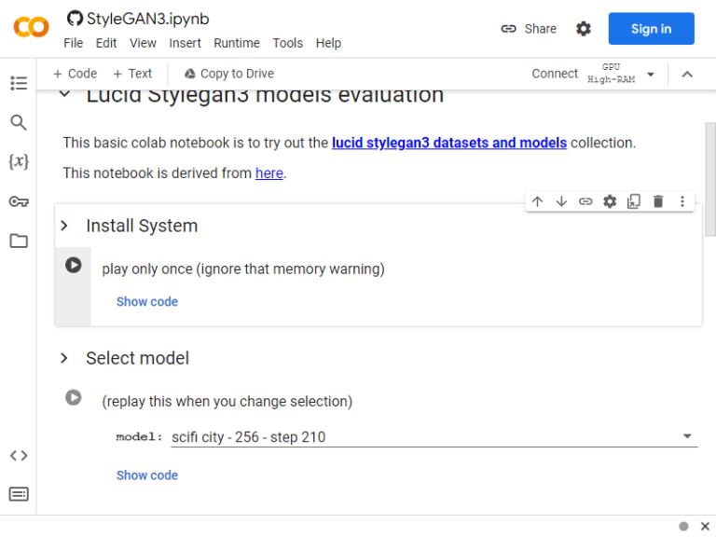Viewport: 716px width, 537px height.
Task: Open the Files folder panel
Action: pyautogui.click(x=19, y=241)
